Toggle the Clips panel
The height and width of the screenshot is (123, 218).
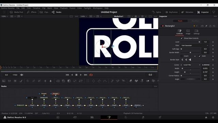(x=44, y=12)
